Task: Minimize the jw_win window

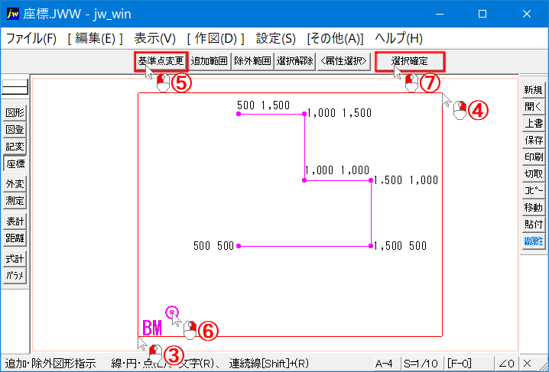Action: pyautogui.click(x=440, y=14)
